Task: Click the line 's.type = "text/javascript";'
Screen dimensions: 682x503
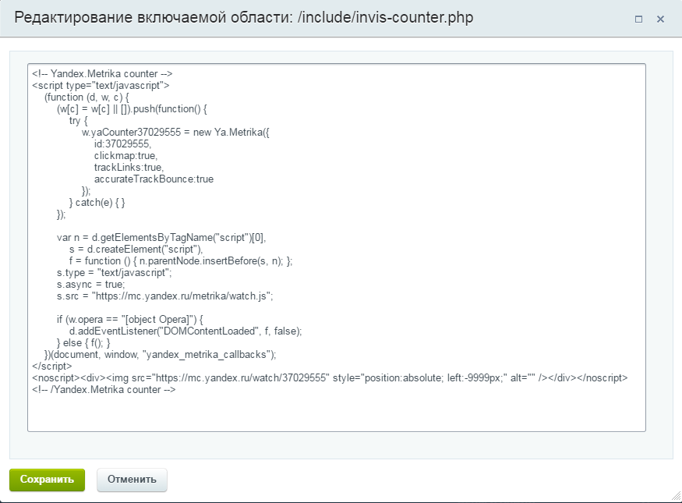Action: point(115,273)
